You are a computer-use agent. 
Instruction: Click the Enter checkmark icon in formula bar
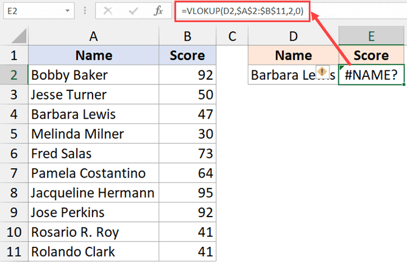click(x=133, y=11)
